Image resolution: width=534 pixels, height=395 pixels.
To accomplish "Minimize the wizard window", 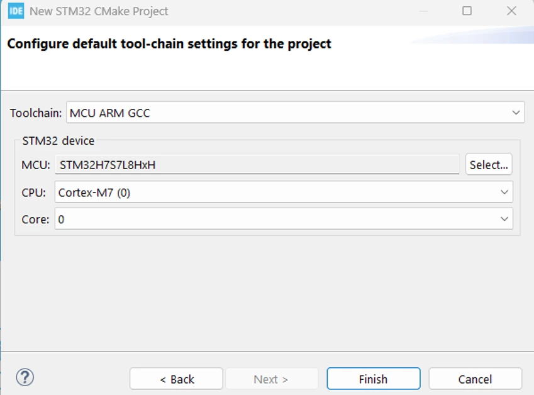I will point(423,11).
